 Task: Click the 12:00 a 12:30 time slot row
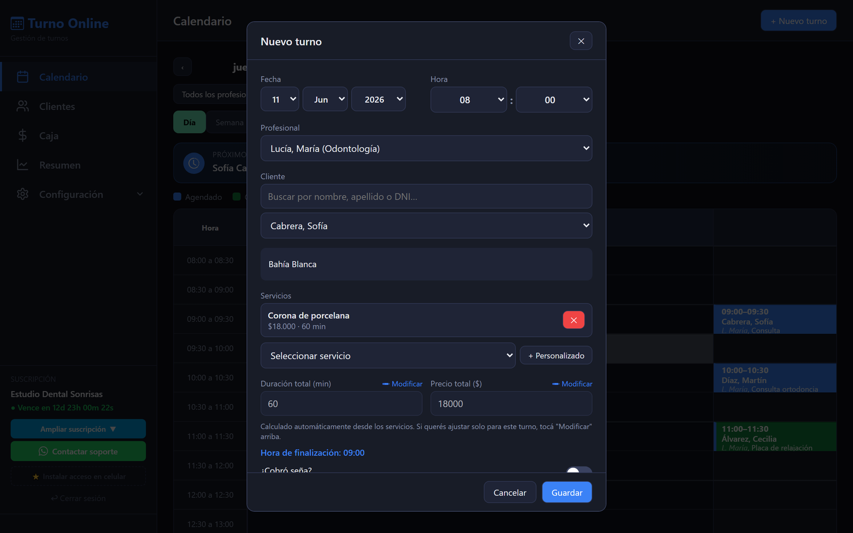210,495
